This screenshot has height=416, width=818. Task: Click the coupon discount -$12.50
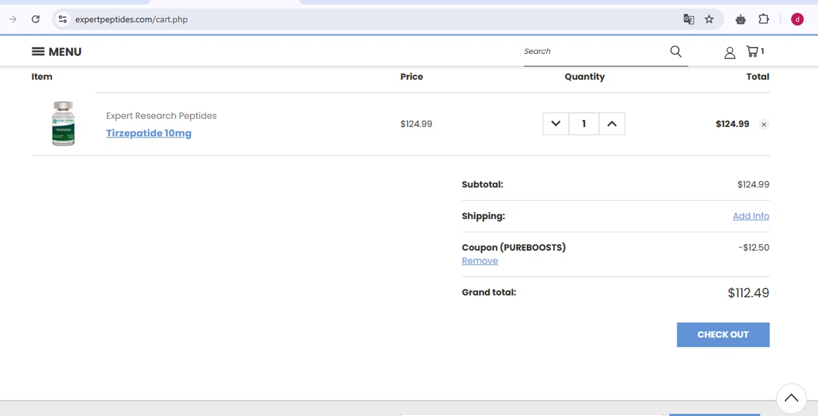[754, 248]
